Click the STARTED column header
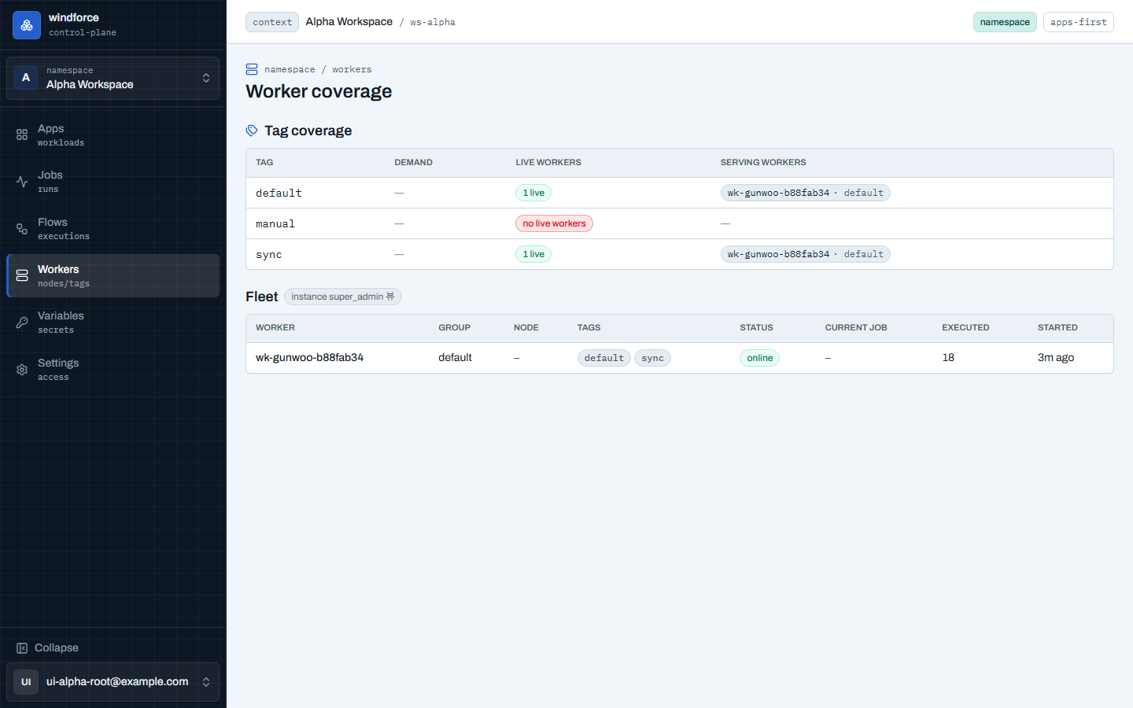Image resolution: width=1133 pixels, height=708 pixels. point(1057,327)
